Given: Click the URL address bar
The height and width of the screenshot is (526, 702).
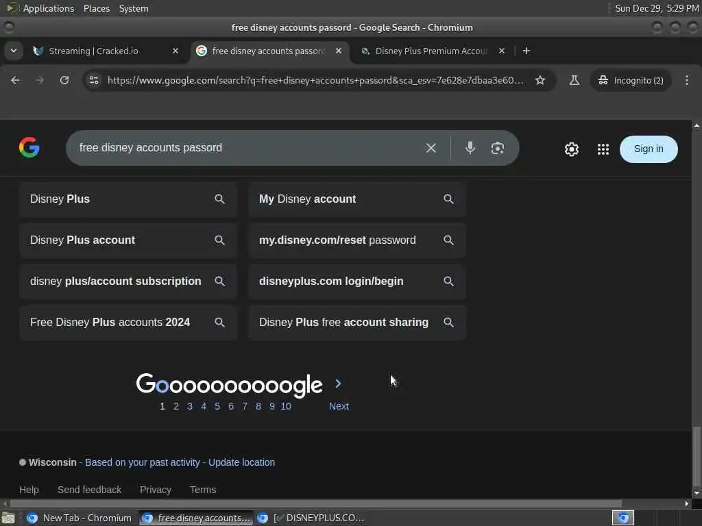Looking at the screenshot, I should pyautogui.click(x=315, y=81).
